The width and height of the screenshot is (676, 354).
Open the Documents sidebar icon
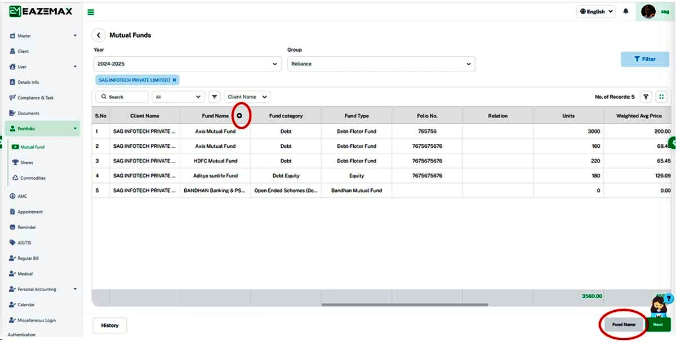click(12, 113)
